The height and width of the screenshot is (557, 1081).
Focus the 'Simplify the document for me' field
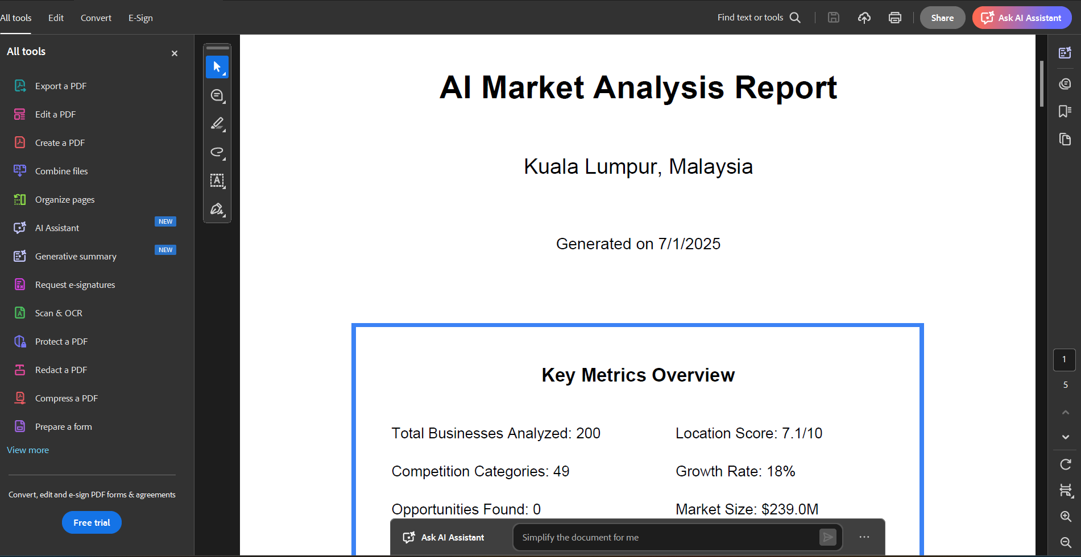pyautogui.click(x=665, y=537)
